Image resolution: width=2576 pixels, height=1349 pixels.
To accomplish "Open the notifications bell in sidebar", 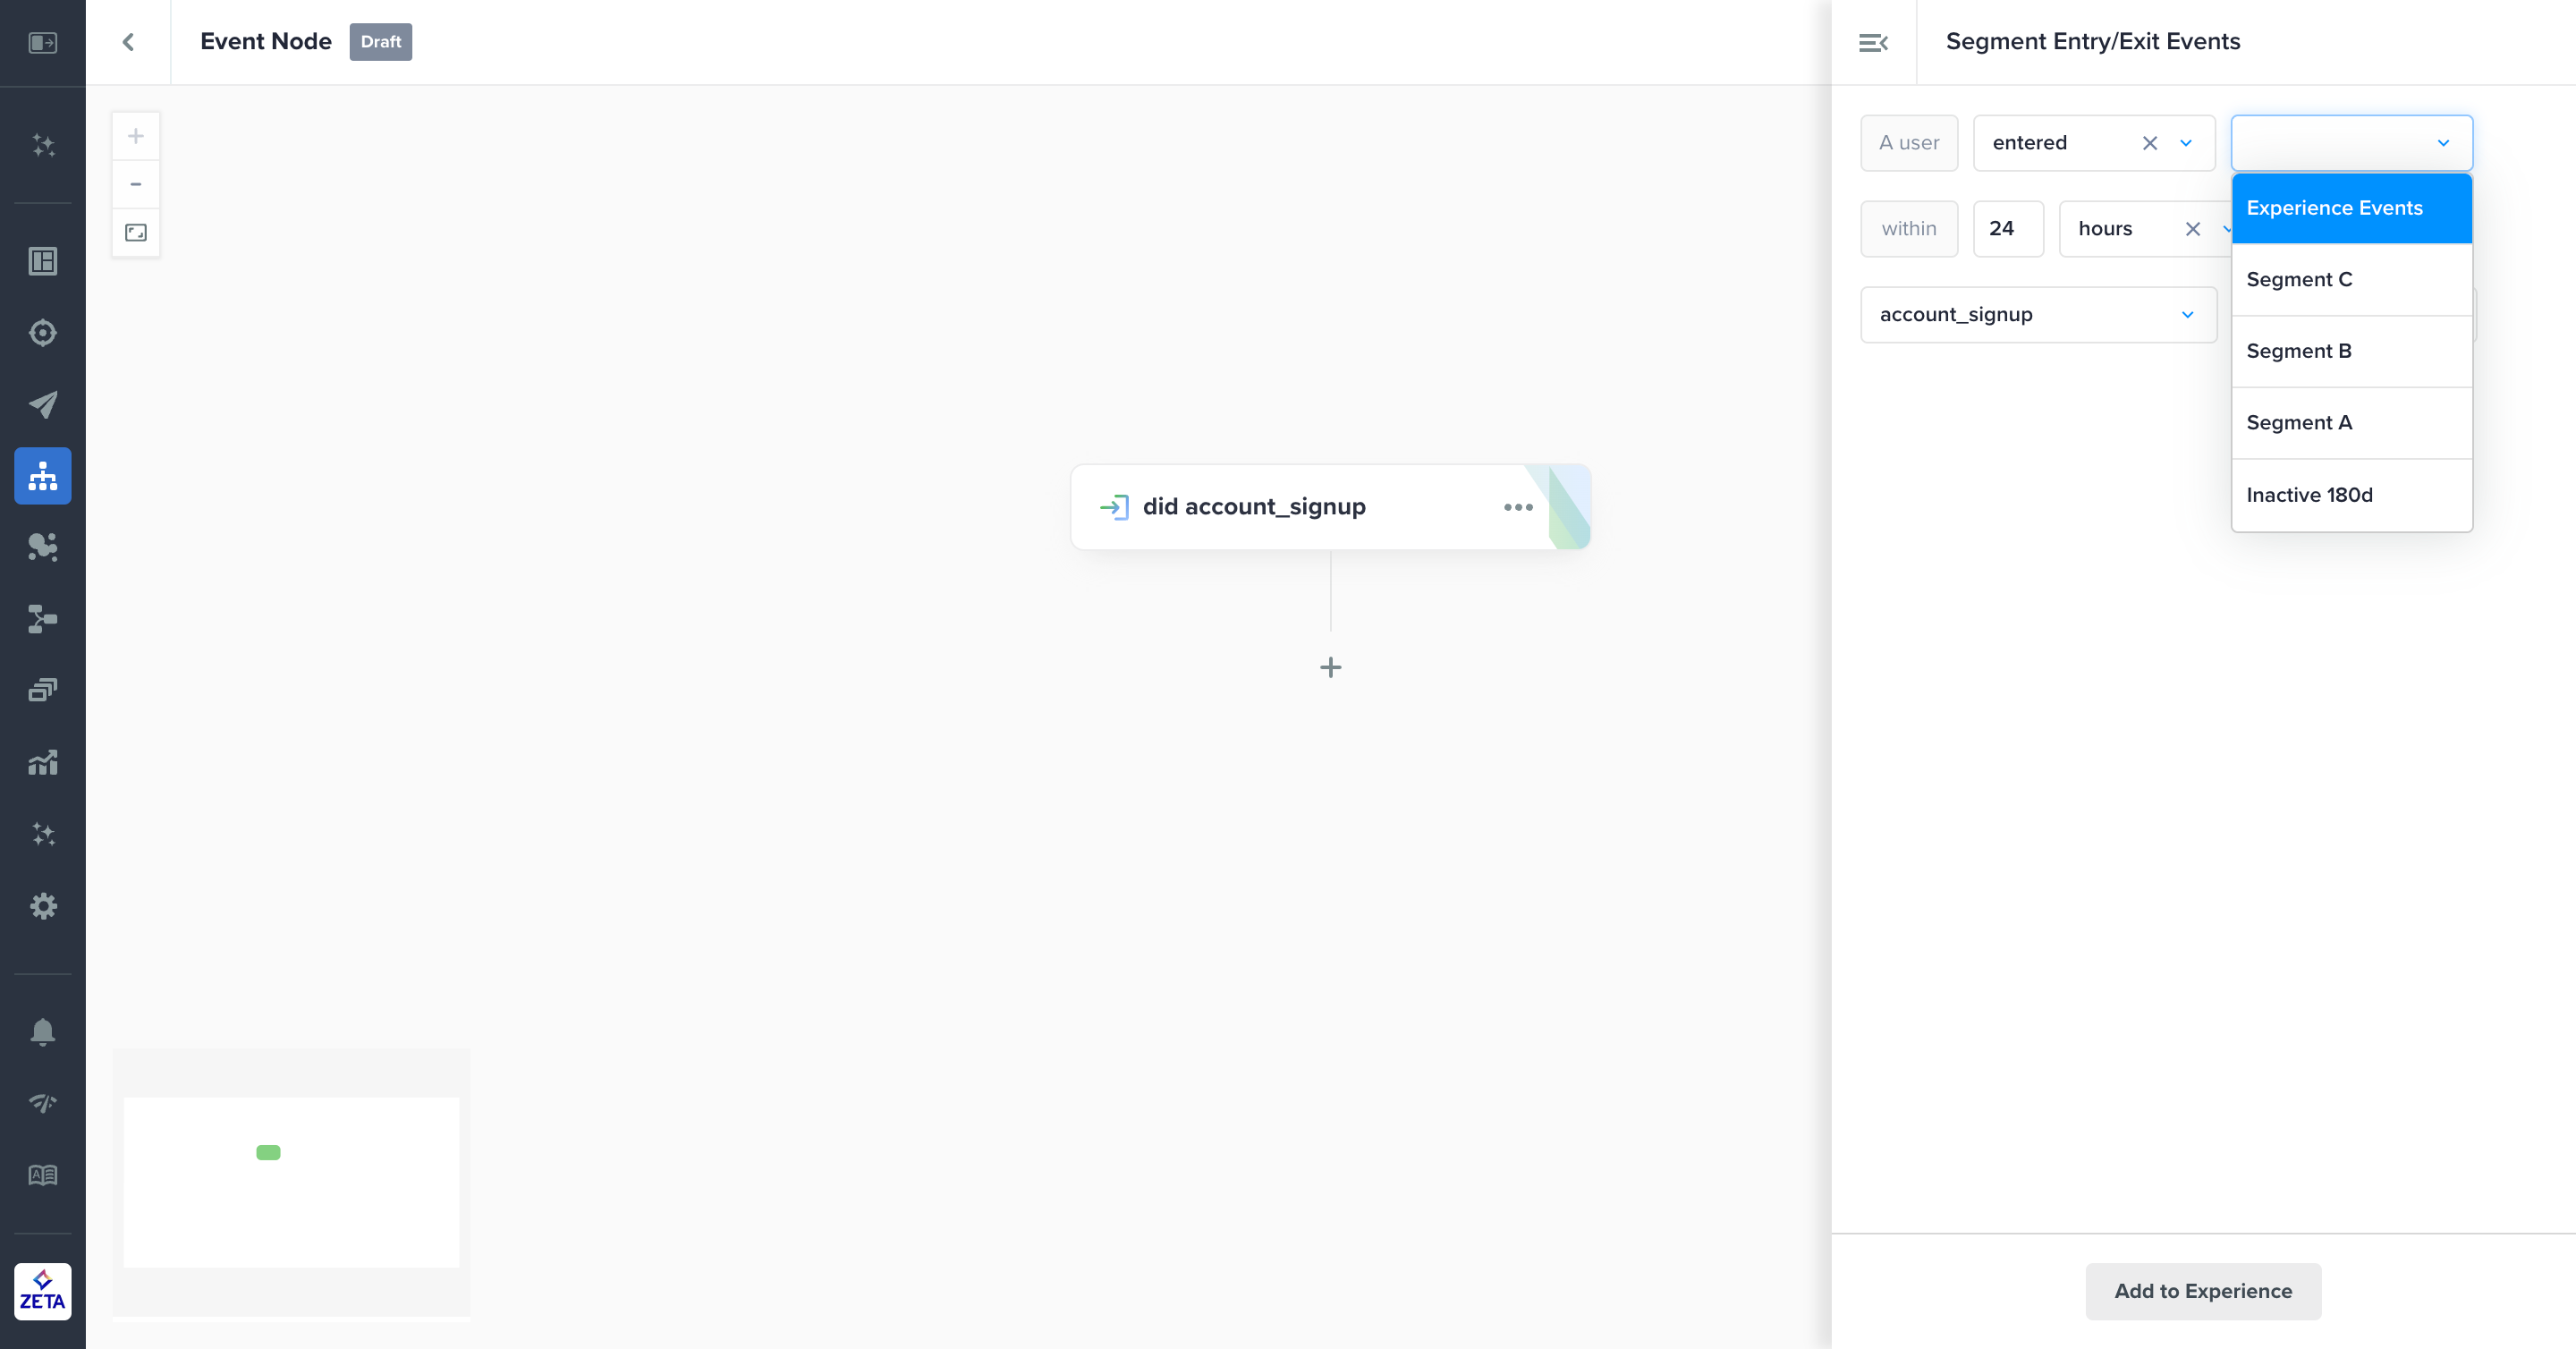I will 42,1031.
